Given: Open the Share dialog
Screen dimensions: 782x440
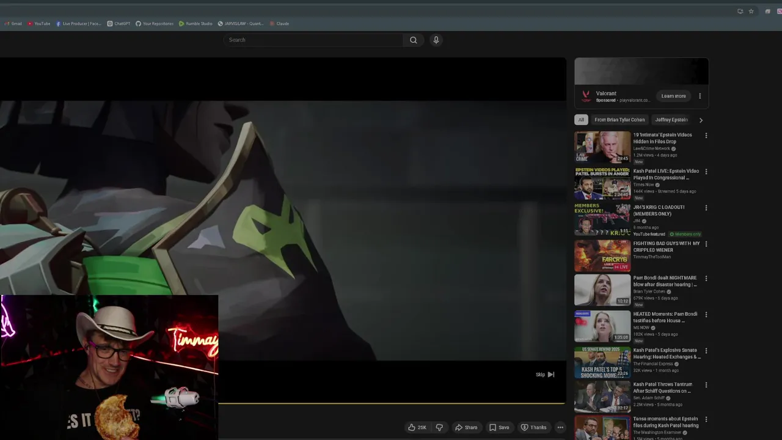Looking at the screenshot, I should tap(466, 427).
